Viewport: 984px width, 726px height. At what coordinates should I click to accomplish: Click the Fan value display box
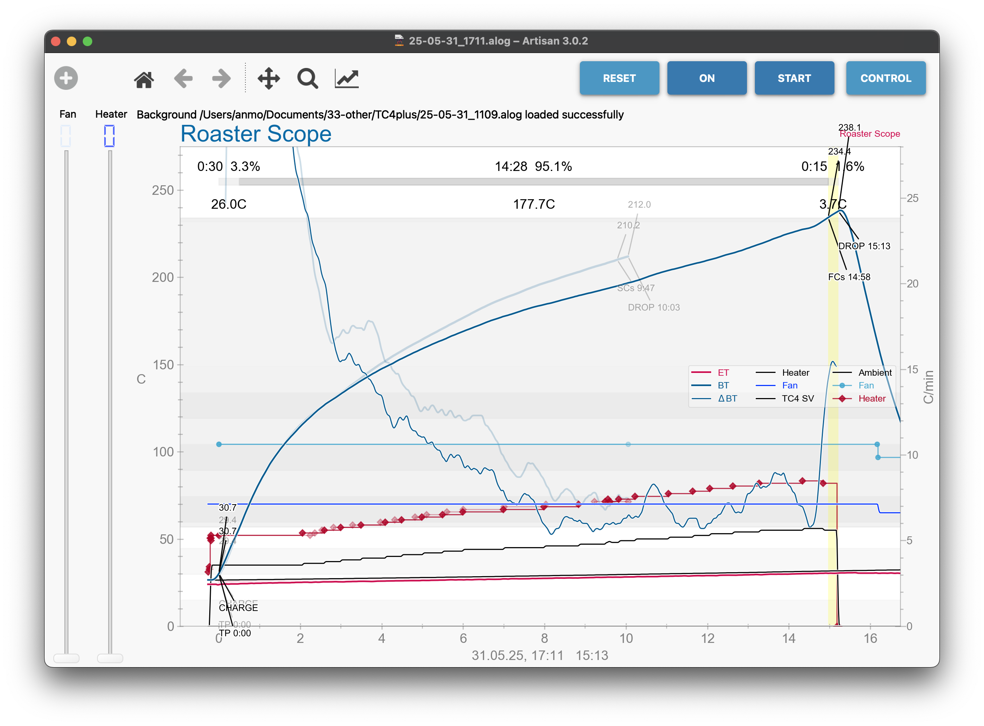click(66, 136)
